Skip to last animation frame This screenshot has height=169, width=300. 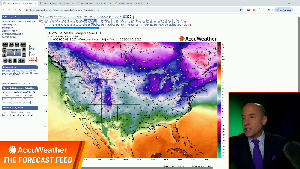point(23,45)
